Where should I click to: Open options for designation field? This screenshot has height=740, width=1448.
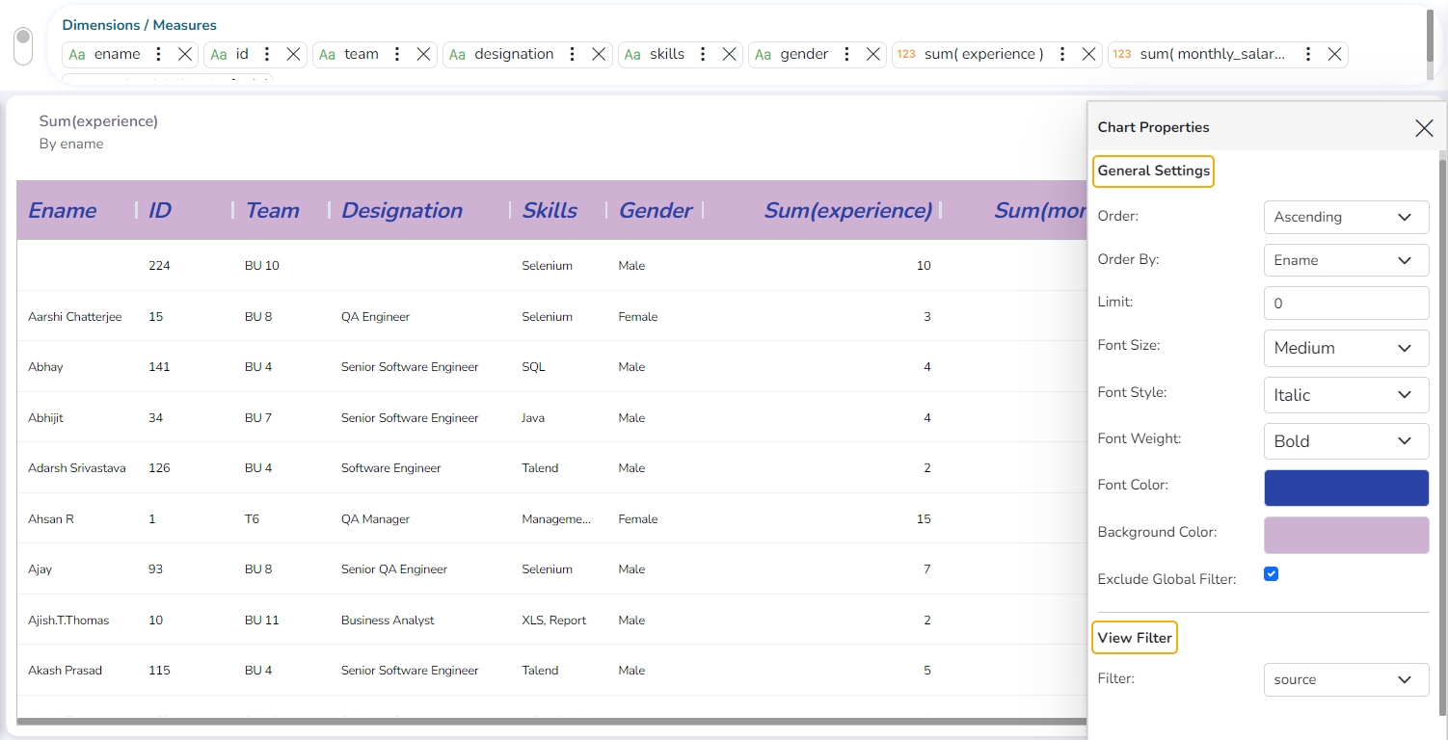click(572, 55)
